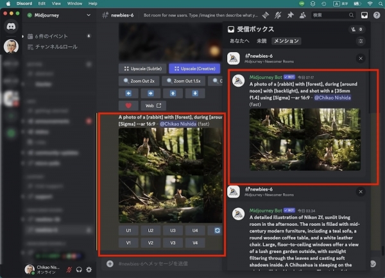
Task: Click Upscale (Creative) button
Action: click(194, 69)
